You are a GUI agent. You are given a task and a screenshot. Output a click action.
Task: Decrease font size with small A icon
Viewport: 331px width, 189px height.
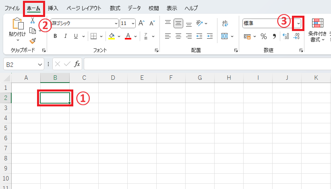tap(152, 23)
